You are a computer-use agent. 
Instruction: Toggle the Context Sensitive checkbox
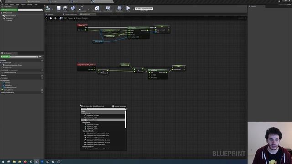pos(113,106)
